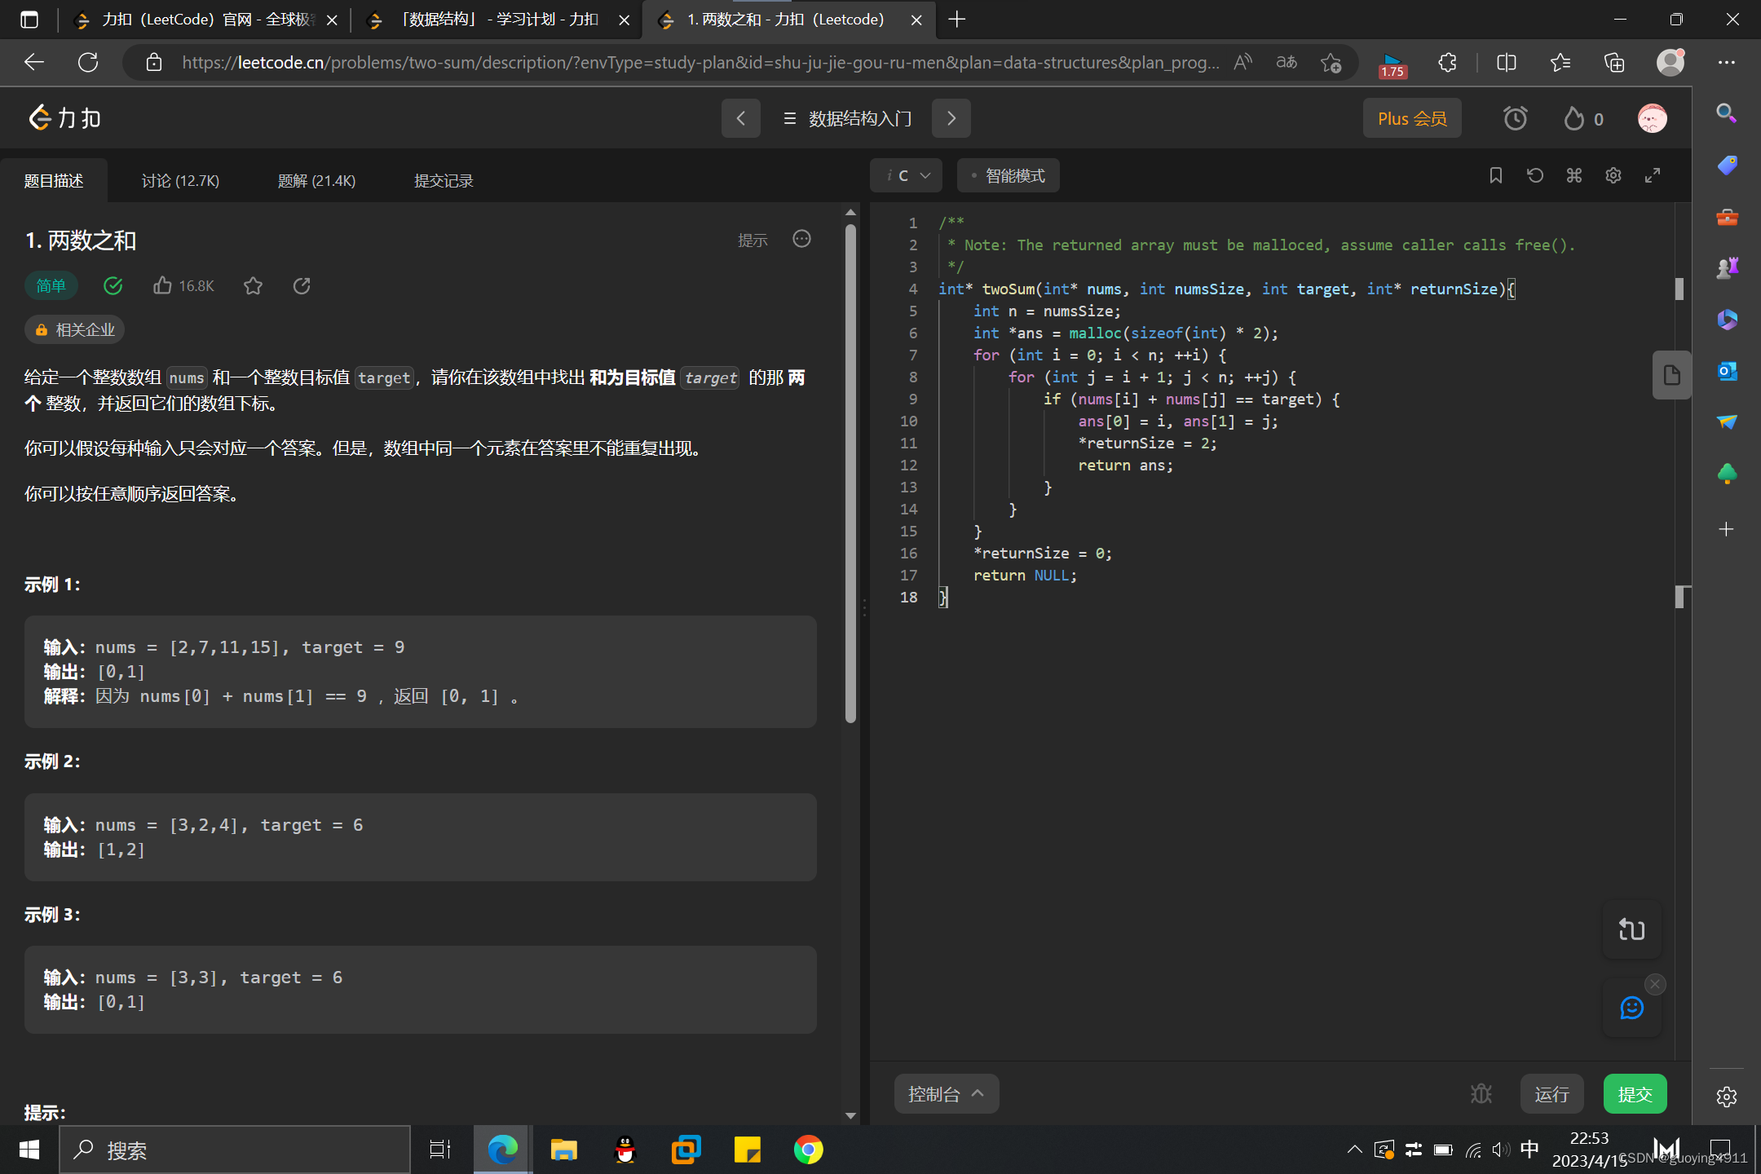Reset code with the revert icon
The height and width of the screenshot is (1174, 1761).
(x=1534, y=175)
